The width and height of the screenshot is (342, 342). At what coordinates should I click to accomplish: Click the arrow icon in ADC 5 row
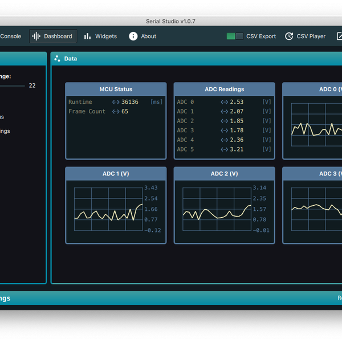pyautogui.click(x=224, y=149)
